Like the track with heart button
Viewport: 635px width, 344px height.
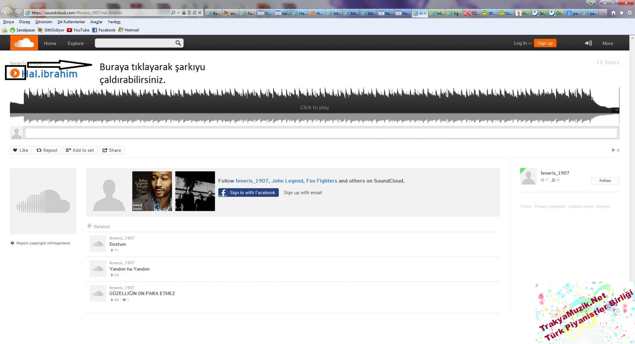point(21,150)
